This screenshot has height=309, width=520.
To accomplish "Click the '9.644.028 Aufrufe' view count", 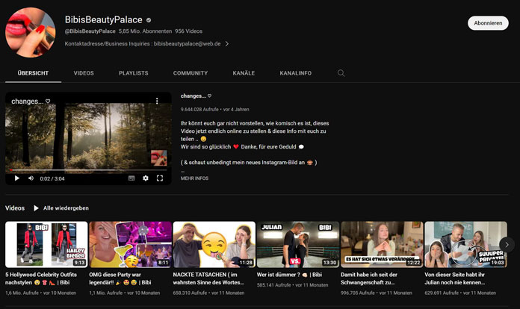I will point(199,109).
